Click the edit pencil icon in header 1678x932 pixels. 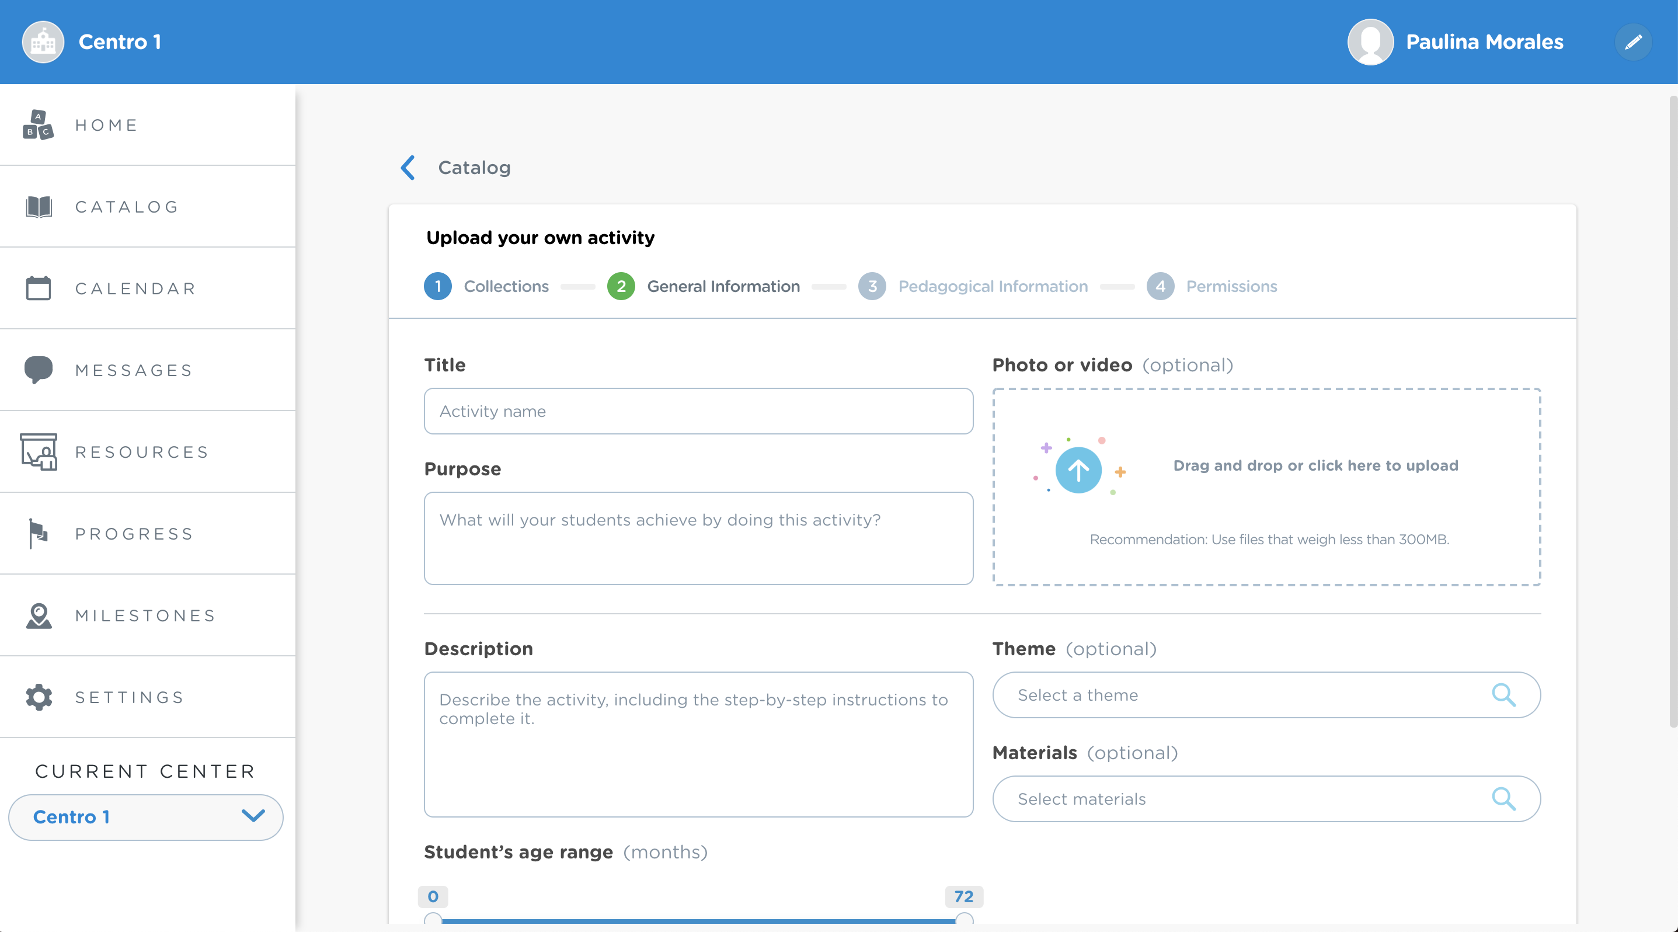point(1633,41)
